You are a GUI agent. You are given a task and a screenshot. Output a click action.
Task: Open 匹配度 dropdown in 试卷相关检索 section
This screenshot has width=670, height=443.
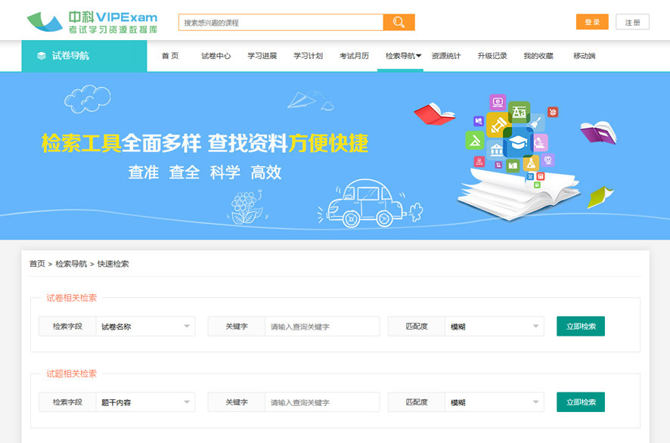pos(495,327)
